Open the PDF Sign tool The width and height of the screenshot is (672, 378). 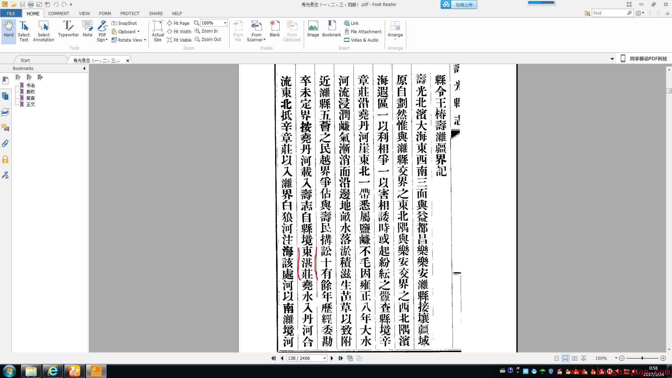coord(102,31)
